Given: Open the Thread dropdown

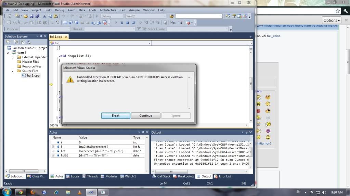Looking at the screenshot, I should point(109,29).
